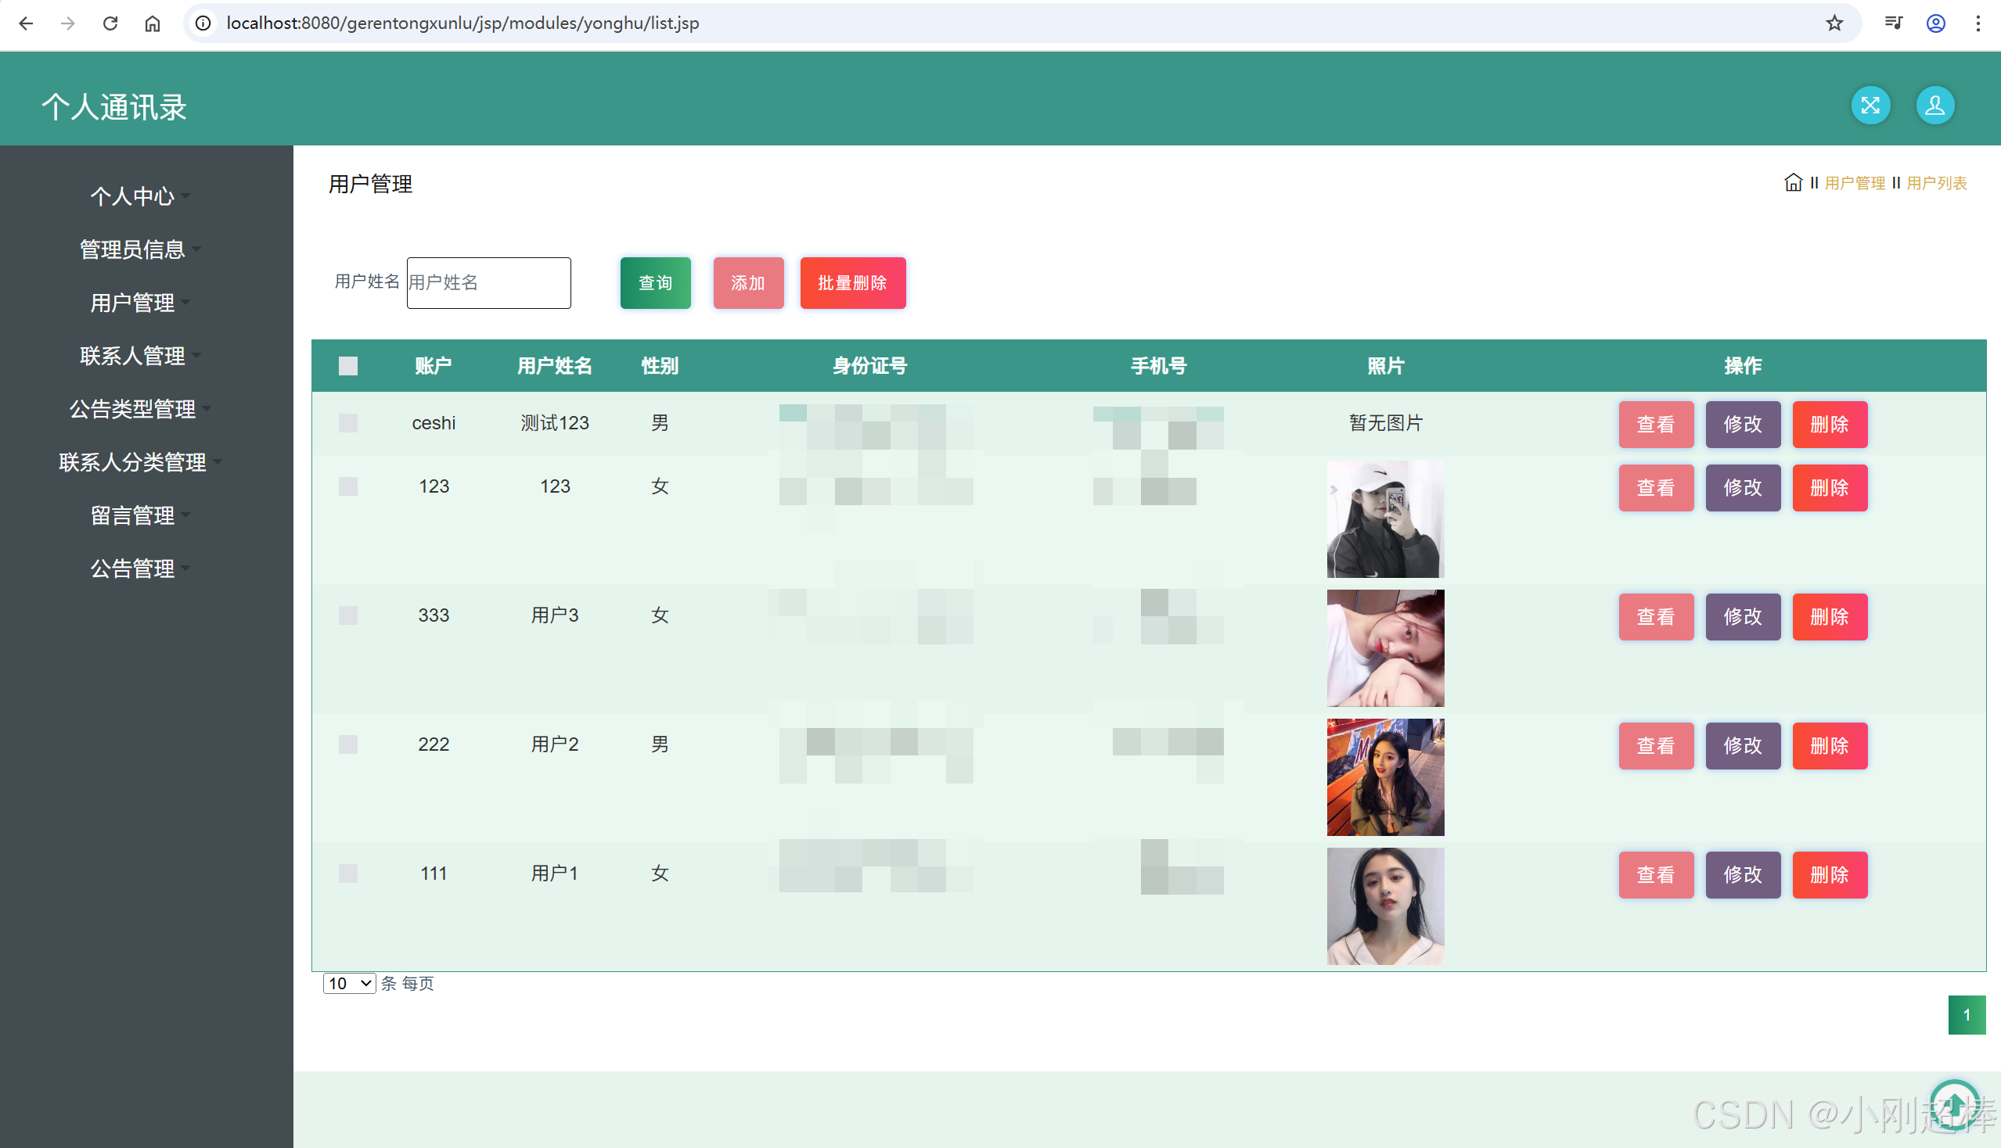
Task: Expand the 联系人管理 sidebar section
Action: click(132, 356)
